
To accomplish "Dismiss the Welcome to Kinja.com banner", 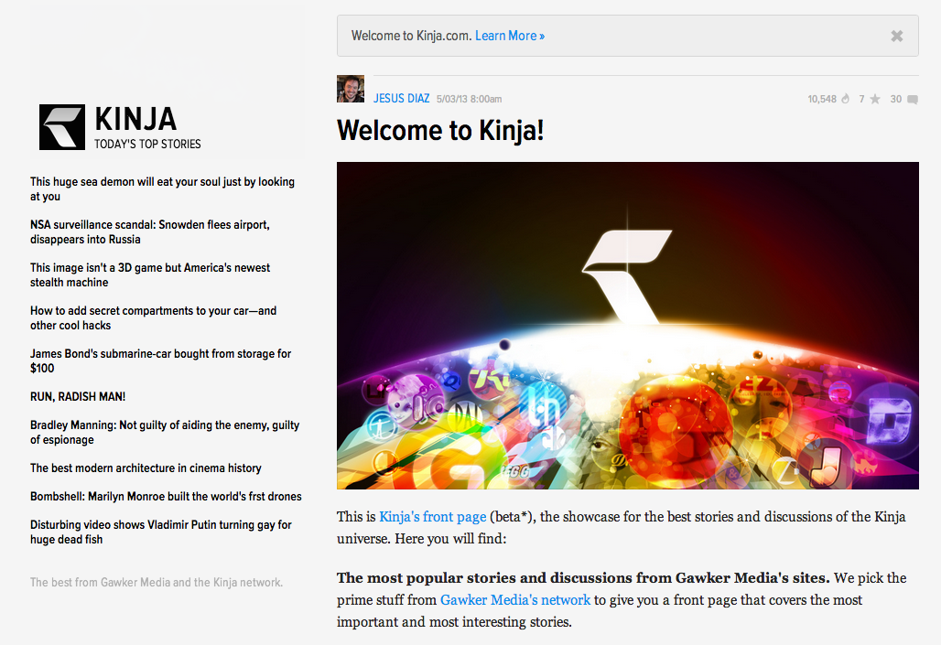I will 896,36.
